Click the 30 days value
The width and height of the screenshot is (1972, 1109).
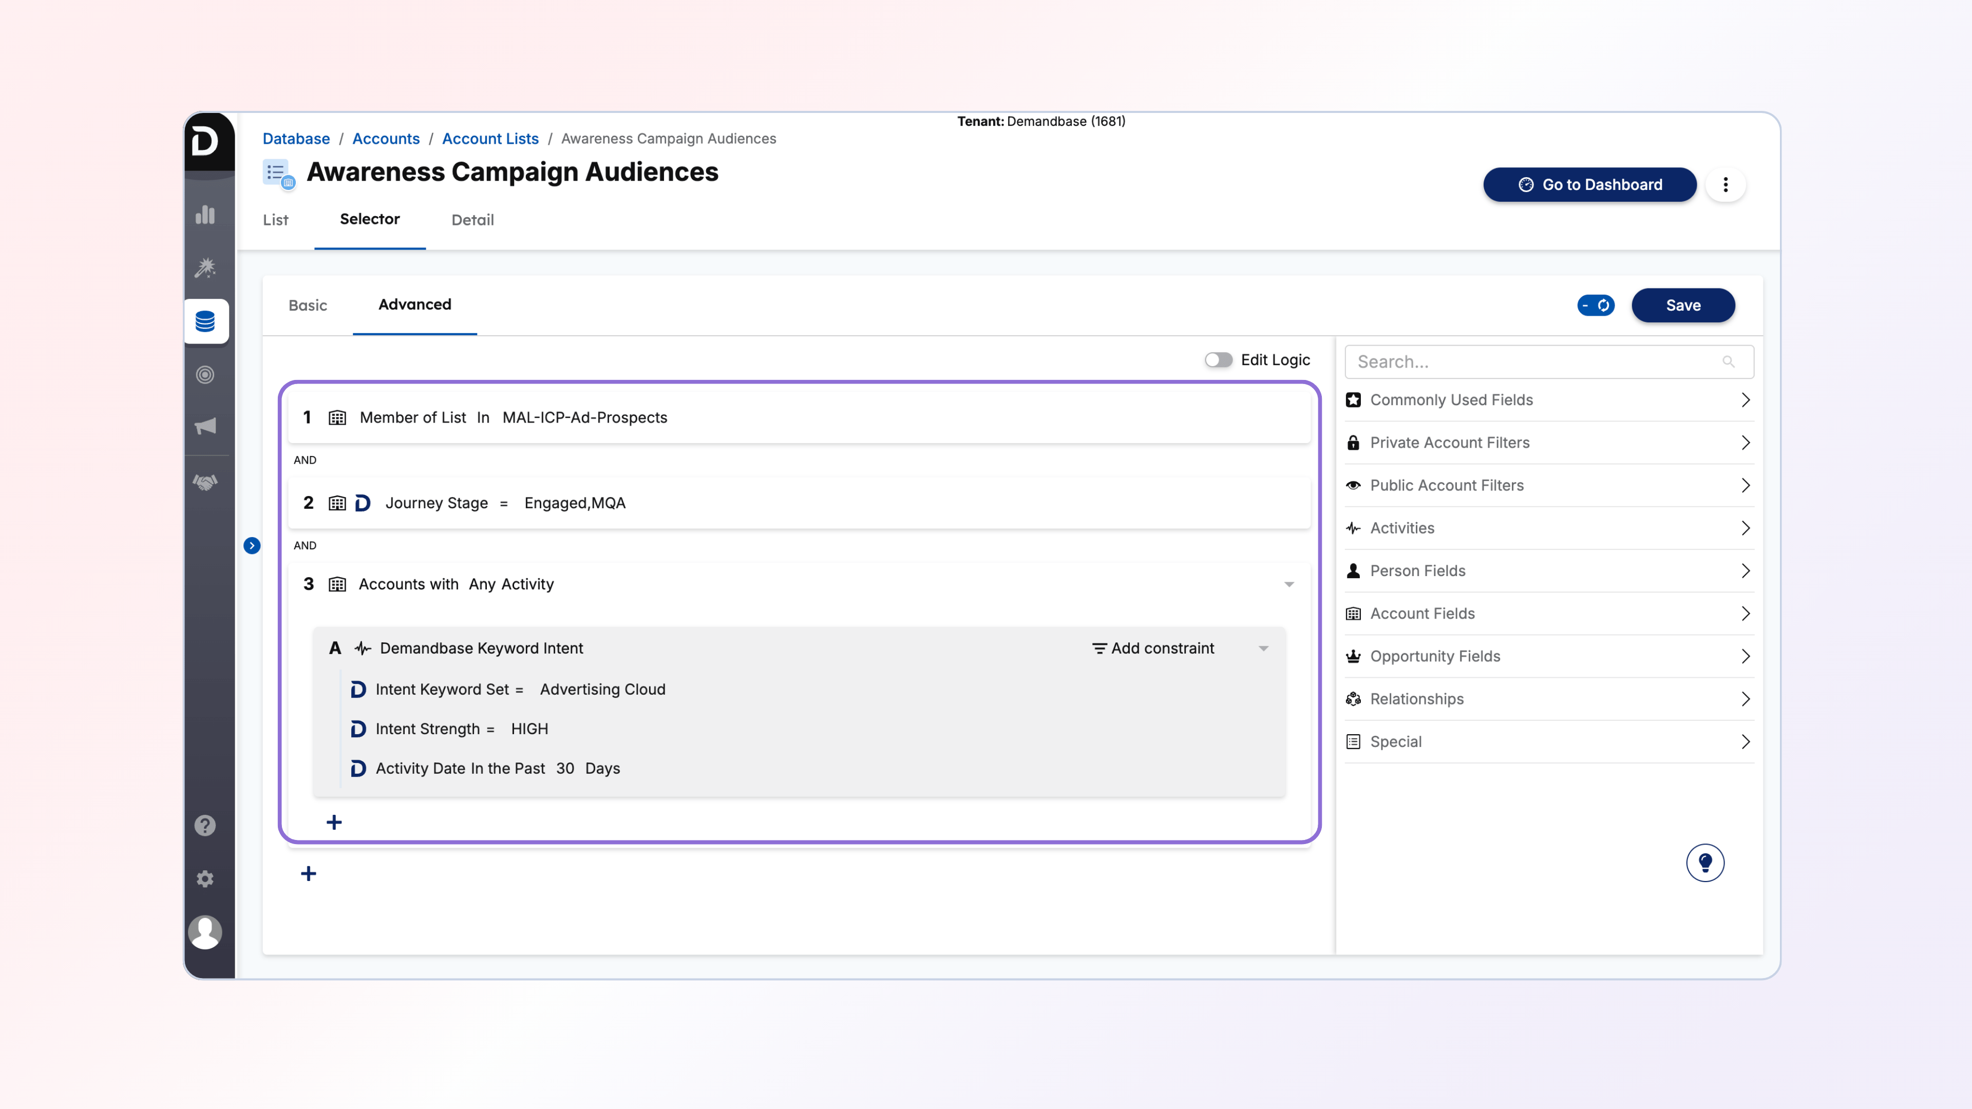pos(565,769)
